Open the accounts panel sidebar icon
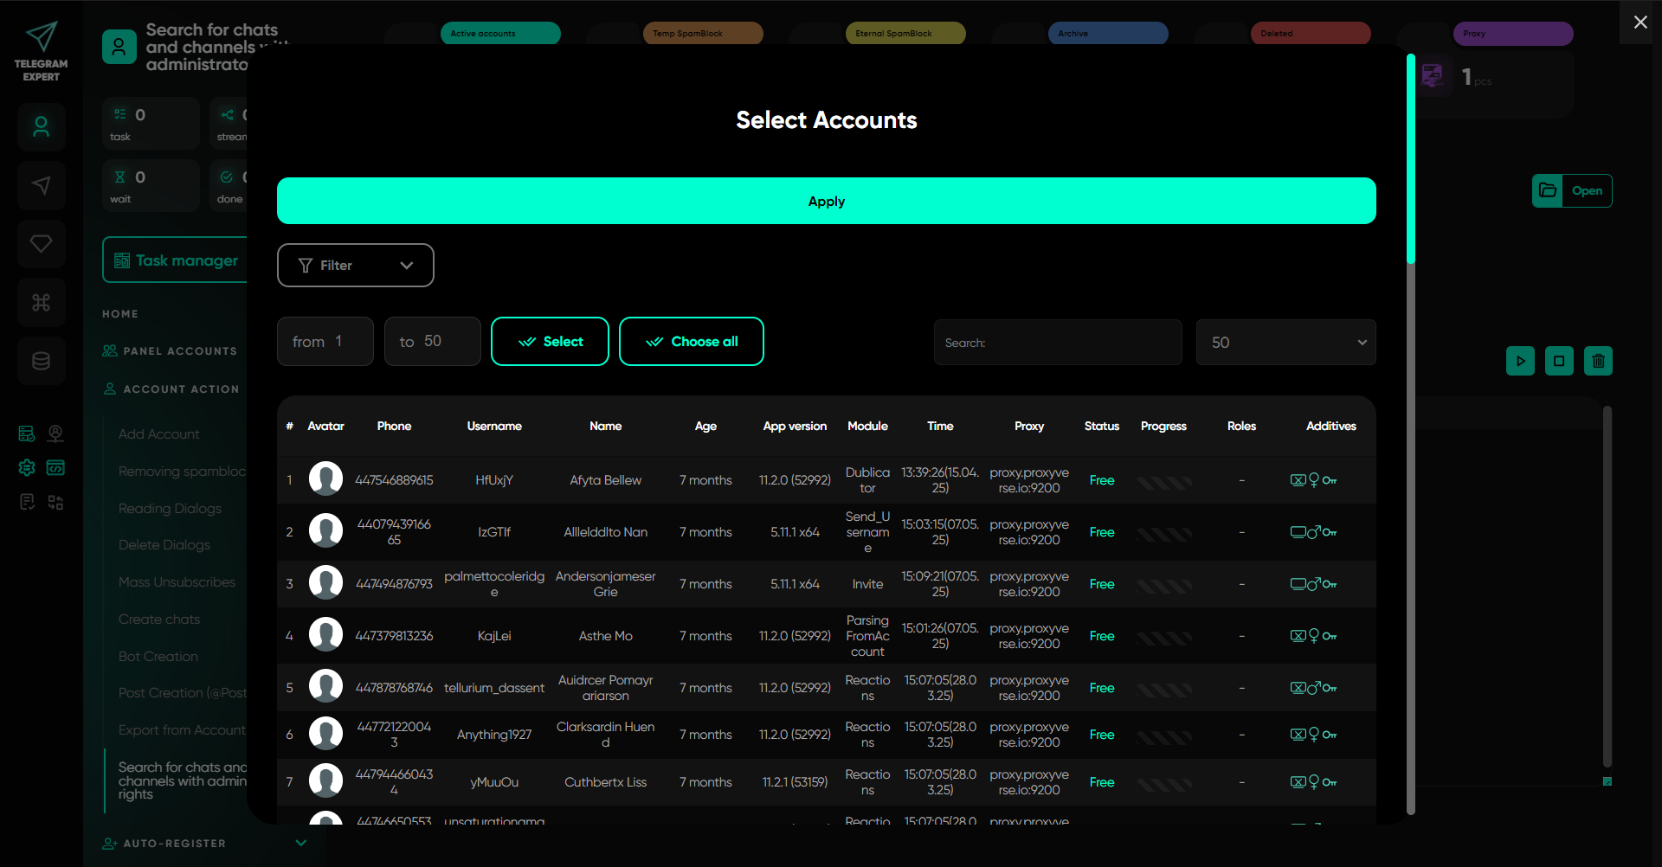Viewport: 1662px width, 867px height. coord(41,127)
